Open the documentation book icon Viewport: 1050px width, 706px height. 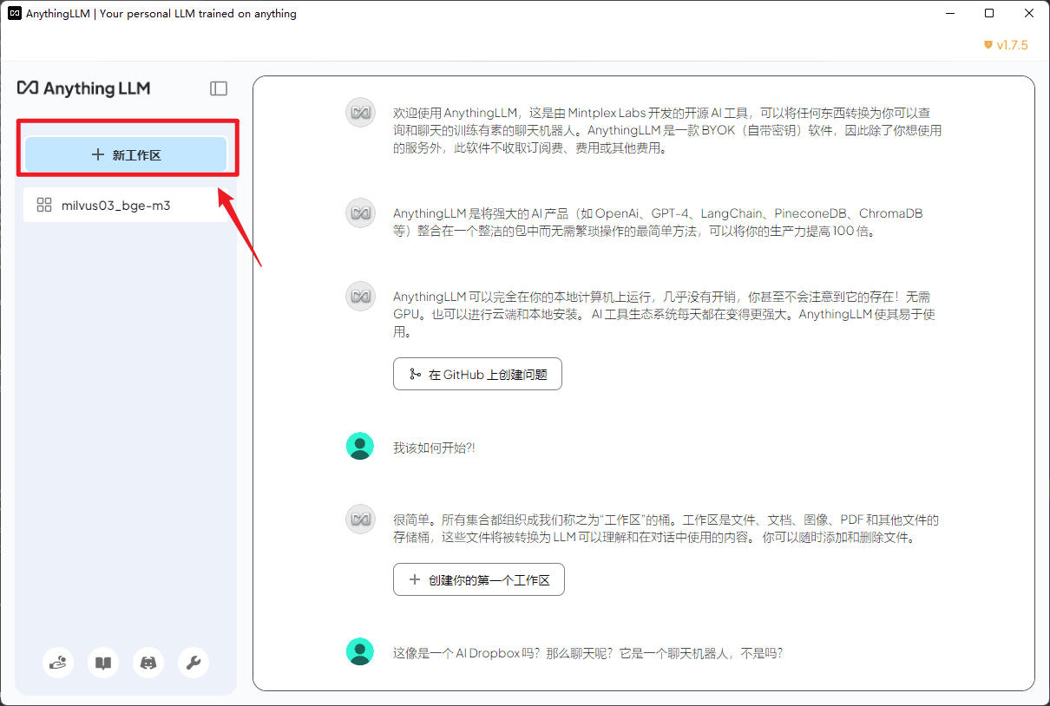click(103, 664)
